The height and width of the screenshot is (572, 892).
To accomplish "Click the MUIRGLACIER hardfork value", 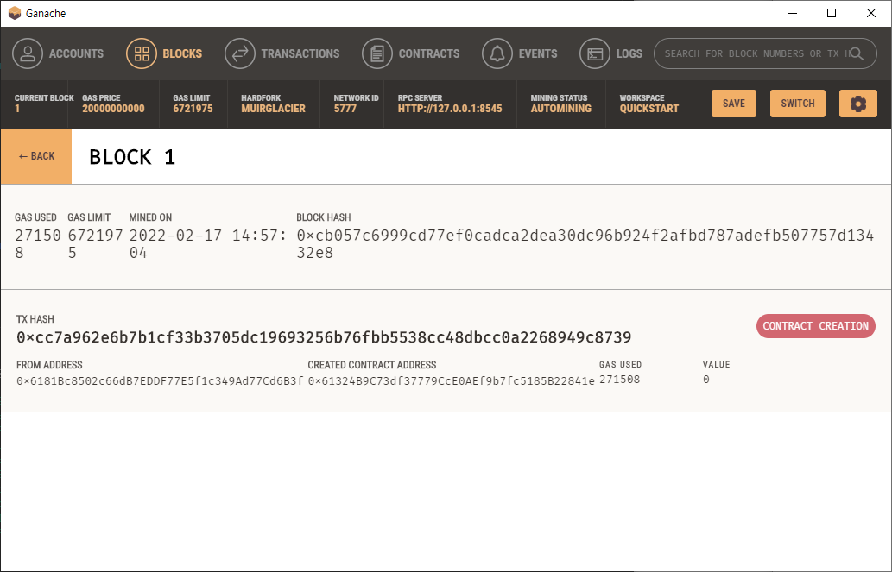I will click(273, 109).
